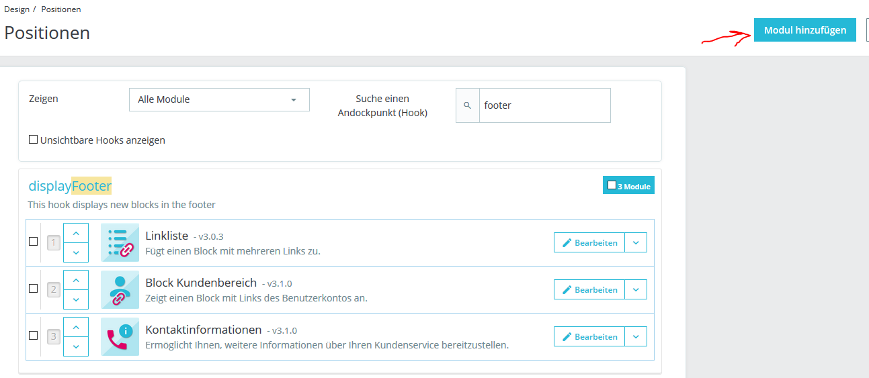Image resolution: width=869 pixels, height=378 pixels.
Task: Open the Alle Module dropdown
Action: 219,99
